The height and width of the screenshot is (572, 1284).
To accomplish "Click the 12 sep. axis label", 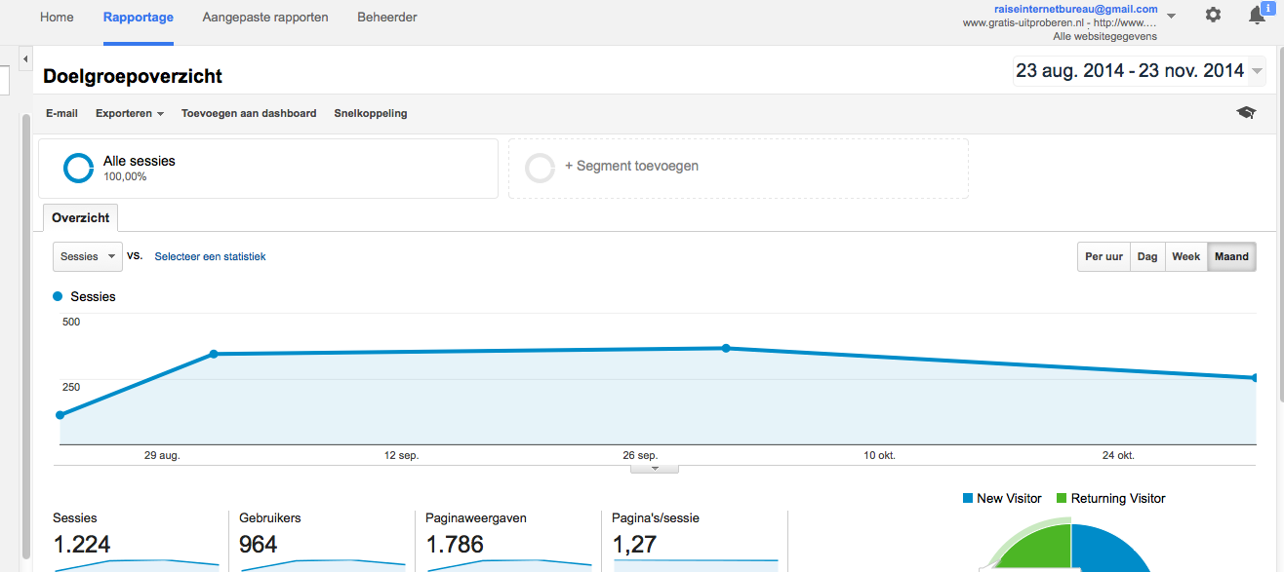I will click(x=401, y=455).
